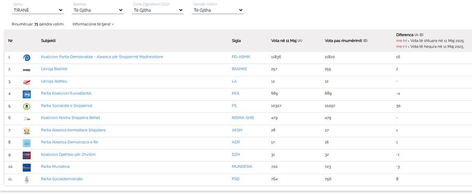
Task: Click the NISMA-SHB sigla link
Action: pyautogui.click(x=243, y=118)
